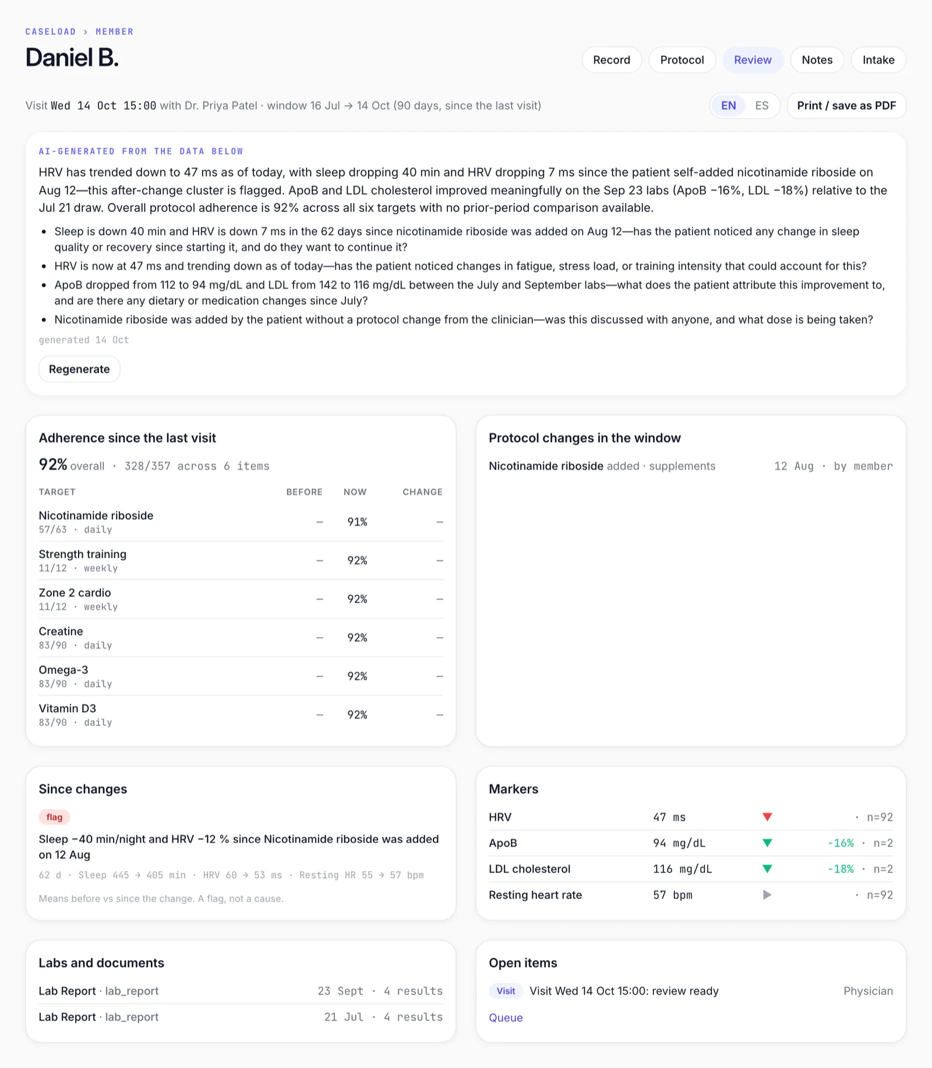Select the EN language option
Image resolution: width=932 pixels, height=1068 pixels.
point(728,105)
